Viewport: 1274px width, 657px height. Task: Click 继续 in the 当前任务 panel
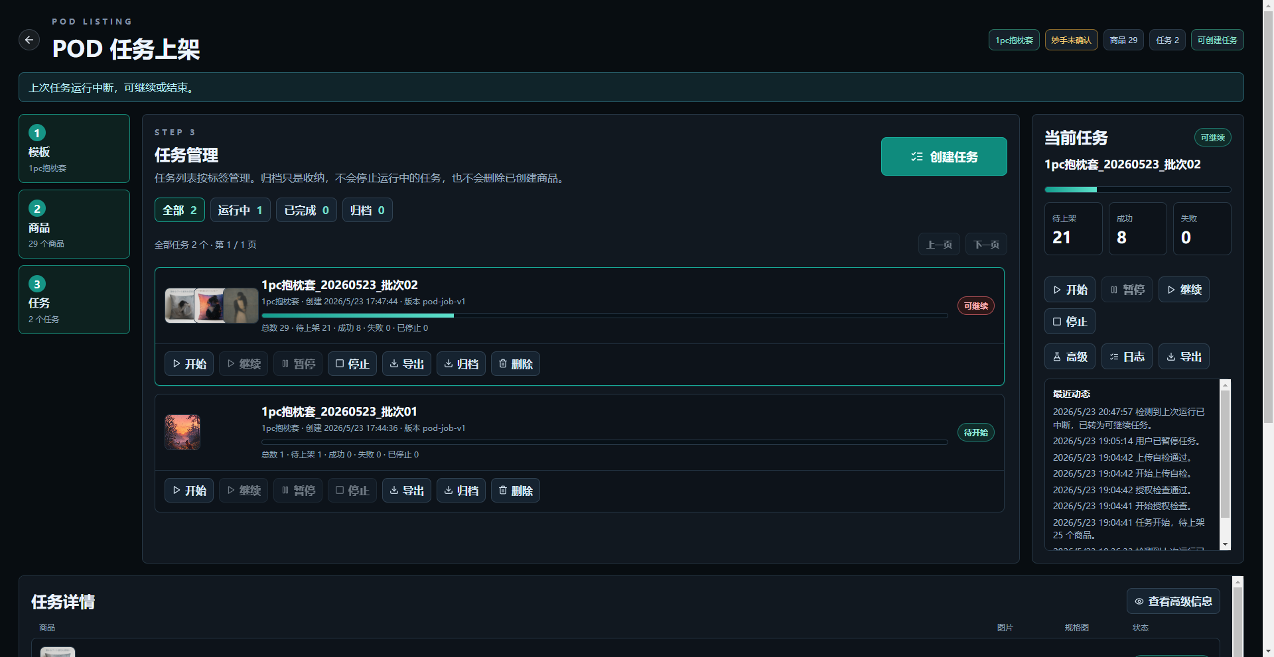(1184, 290)
